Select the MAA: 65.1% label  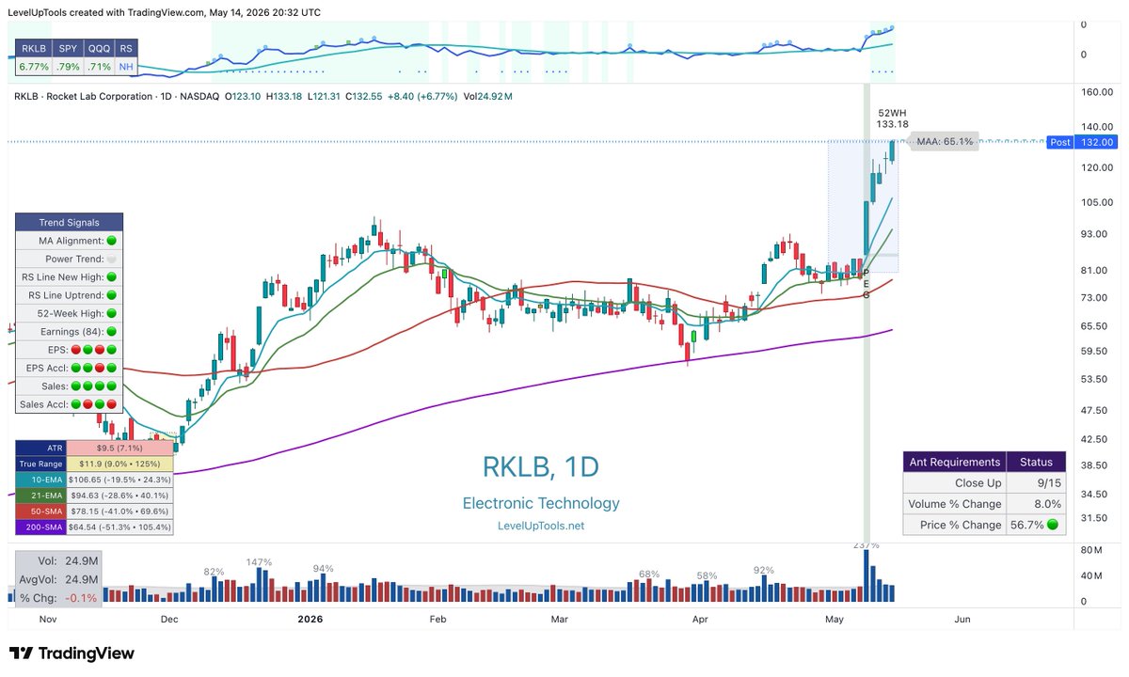(x=945, y=142)
